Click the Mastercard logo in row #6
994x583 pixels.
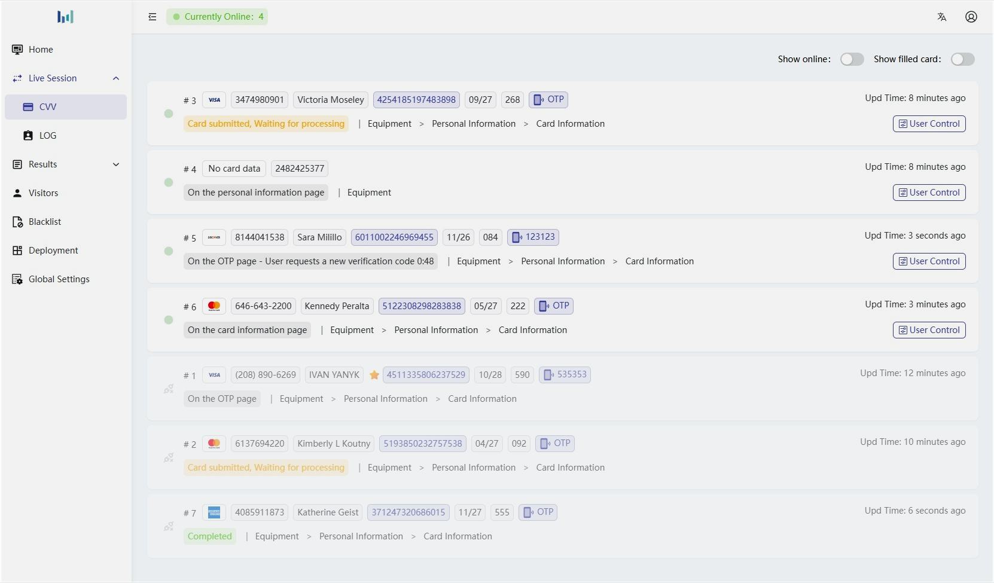tap(214, 306)
